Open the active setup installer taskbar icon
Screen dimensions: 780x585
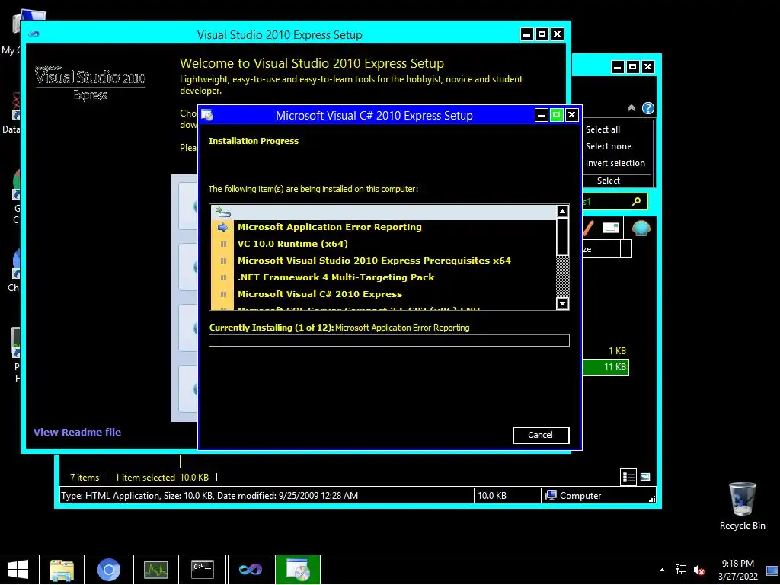point(298,570)
